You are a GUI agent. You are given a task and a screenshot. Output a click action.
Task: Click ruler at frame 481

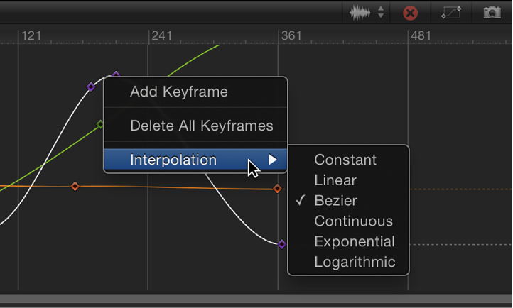(x=421, y=35)
